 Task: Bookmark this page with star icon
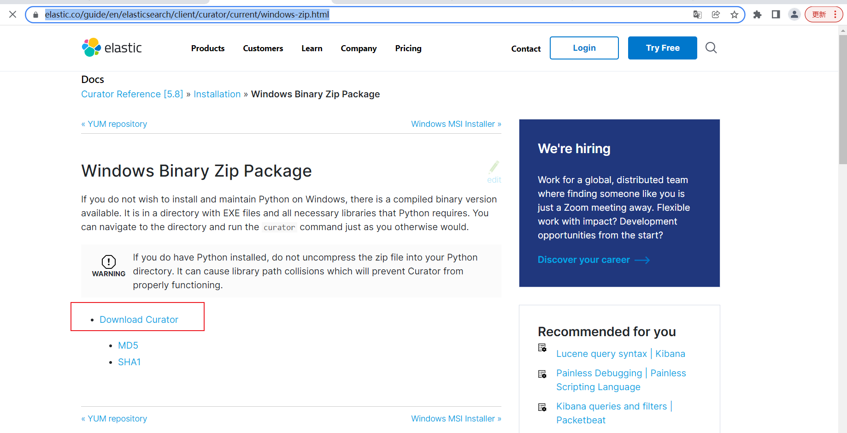735,15
